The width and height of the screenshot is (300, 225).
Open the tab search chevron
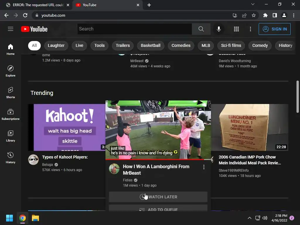click(x=253, y=4)
